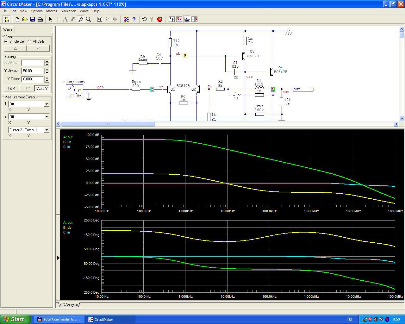Viewport: 405px width, 324px height.
Task: Click the blue Help question mark icon
Action: click(x=134, y=19)
